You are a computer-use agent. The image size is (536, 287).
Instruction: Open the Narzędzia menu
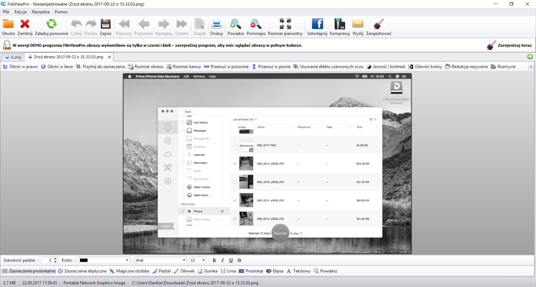tap(41, 12)
